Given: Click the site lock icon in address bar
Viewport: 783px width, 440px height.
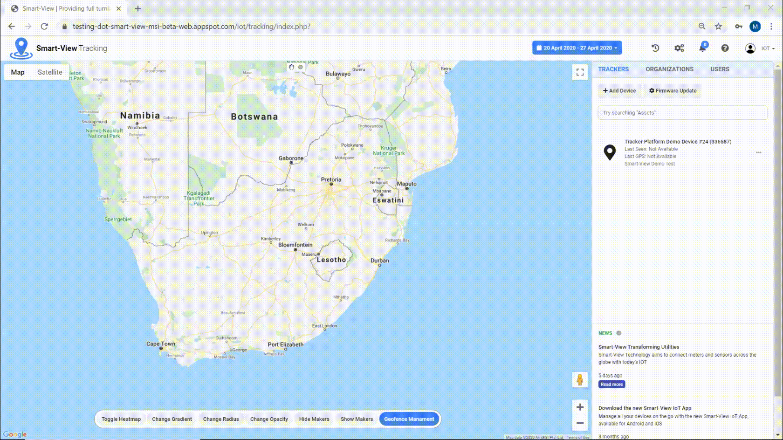Looking at the screenshot, I should [64, 27].
